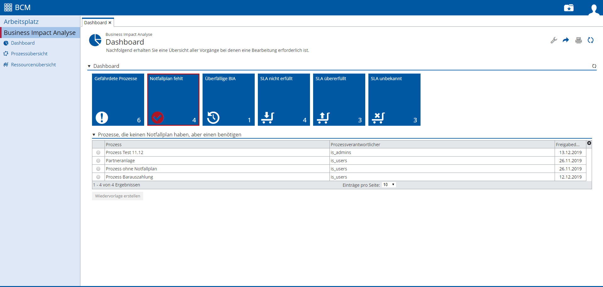Collapse the Prozesse ohne Notfallplan section
Image resolution: width=603 pixels, height=287 pixels.
coord(94,135)
